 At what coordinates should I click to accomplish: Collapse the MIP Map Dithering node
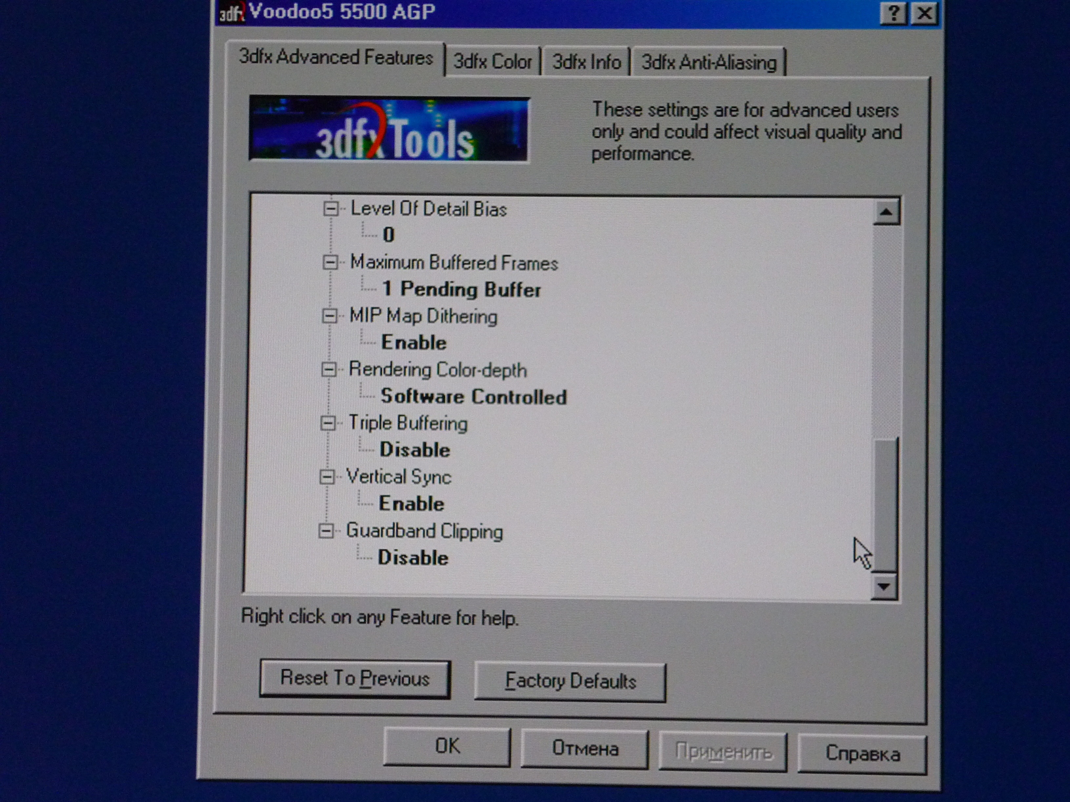pos(330,316)
